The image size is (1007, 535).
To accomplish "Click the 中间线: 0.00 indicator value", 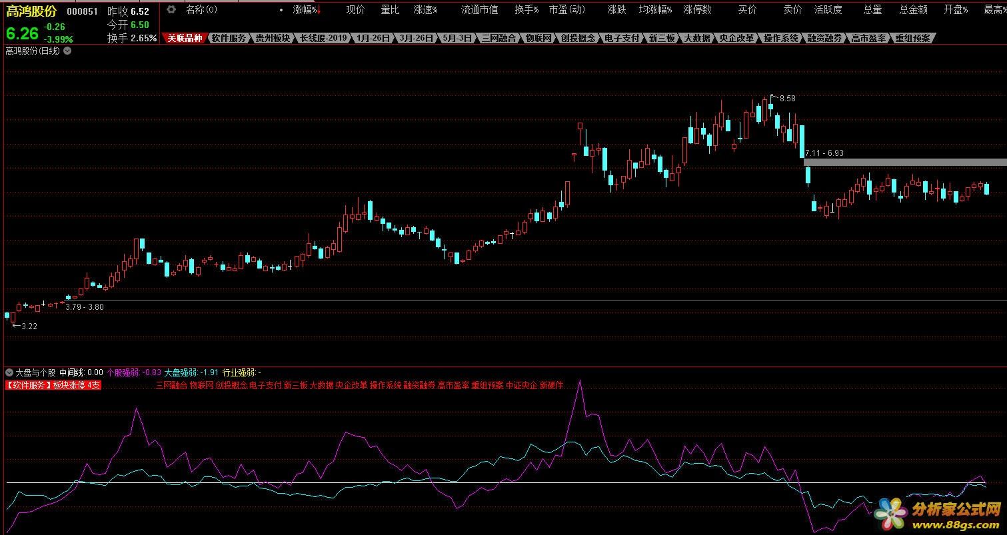I will (81, 372).
